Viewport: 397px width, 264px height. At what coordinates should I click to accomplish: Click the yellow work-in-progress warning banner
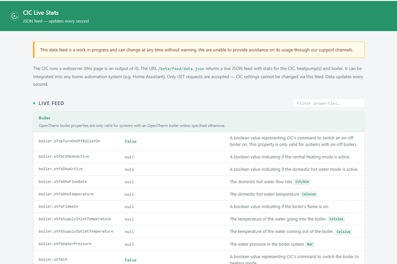point(199,50)
